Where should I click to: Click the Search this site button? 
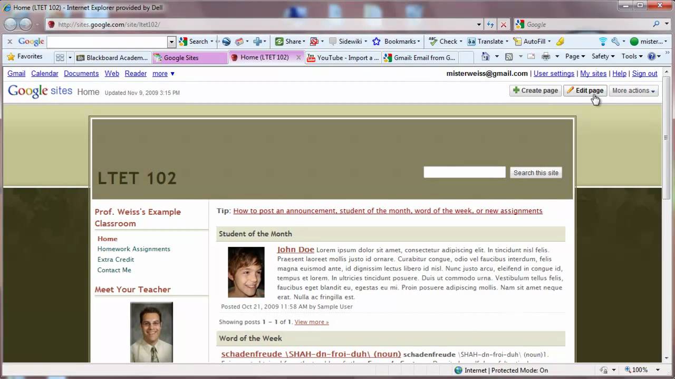tap(536, 173)
